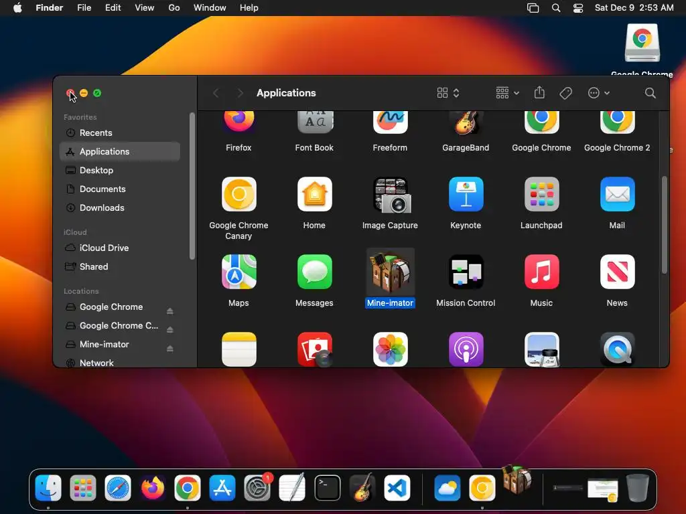Select the Photos app icon in the Finder window

click(390, 349)
